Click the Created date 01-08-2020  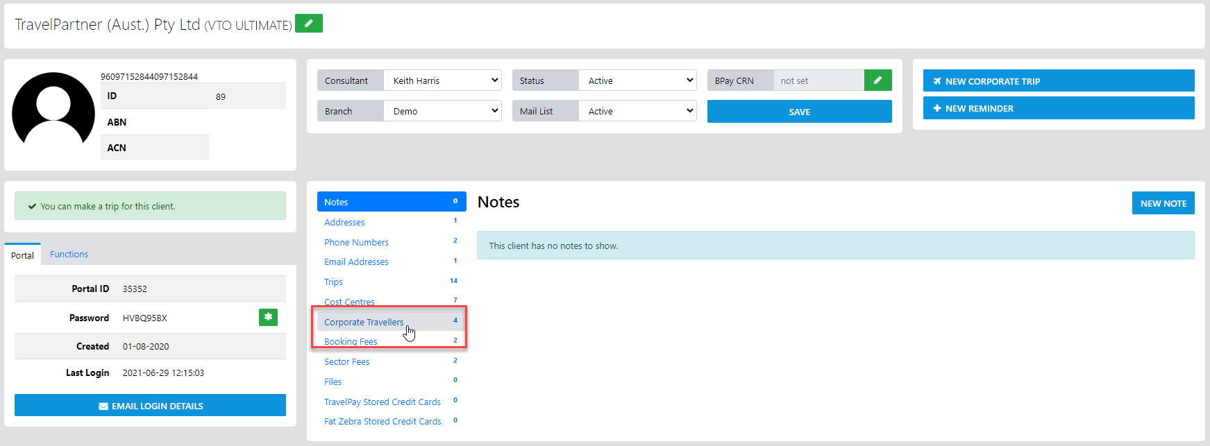click(146, 346)
